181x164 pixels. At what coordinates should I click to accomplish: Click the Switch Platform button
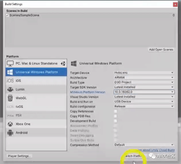tap(135, 156)
